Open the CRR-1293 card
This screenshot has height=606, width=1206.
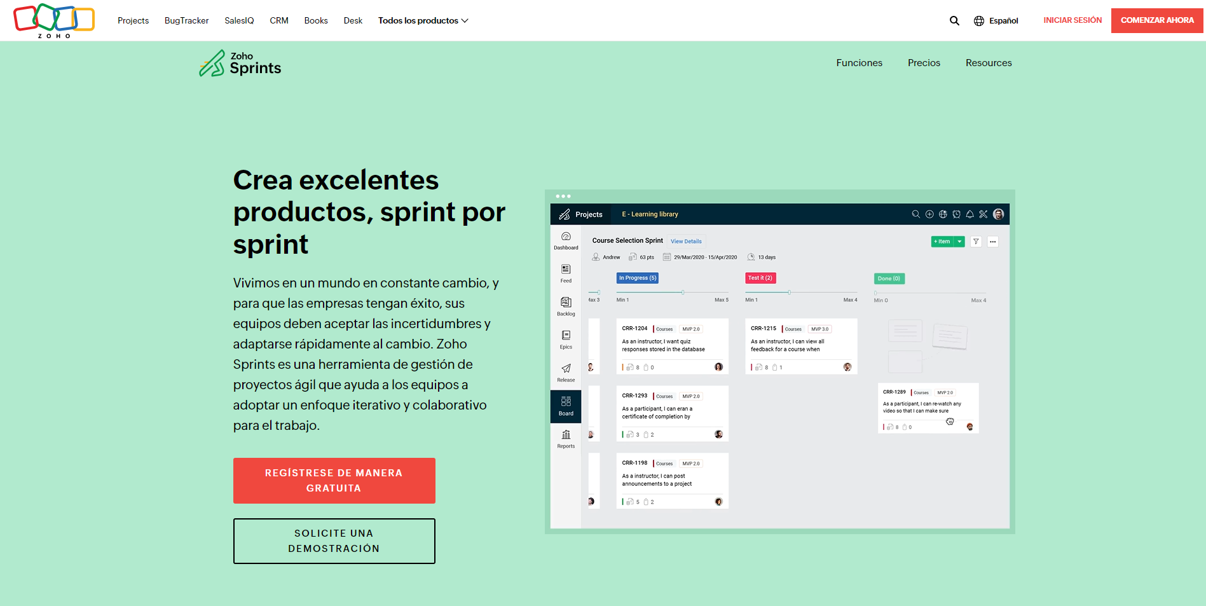click(672, 413)
